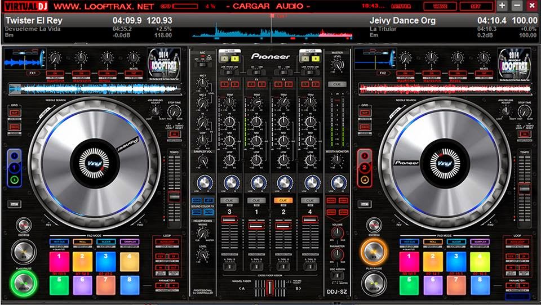Click the BOOTH MONITOR knob
The image size is (541, 305).
pyautogui.click(x=337, y=160)
